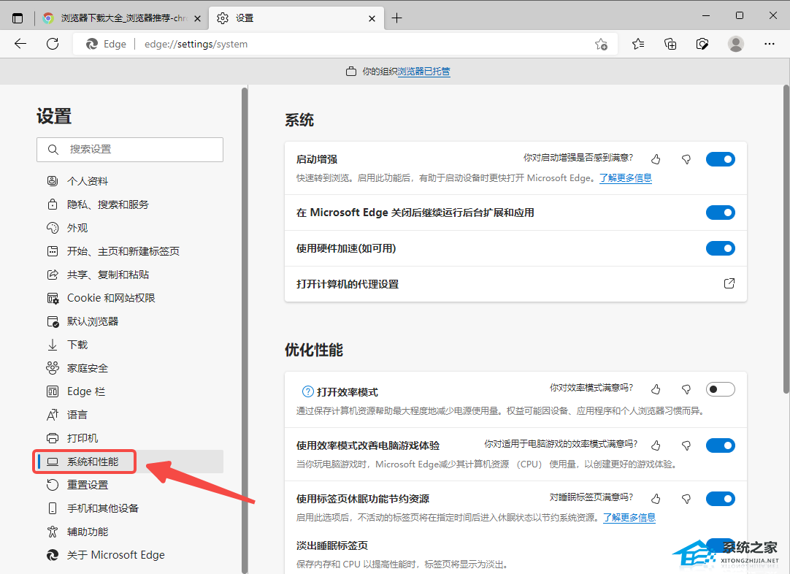Open 默认浏览器 settings
This screenshot has height=574, width=790.
(130, 321)
